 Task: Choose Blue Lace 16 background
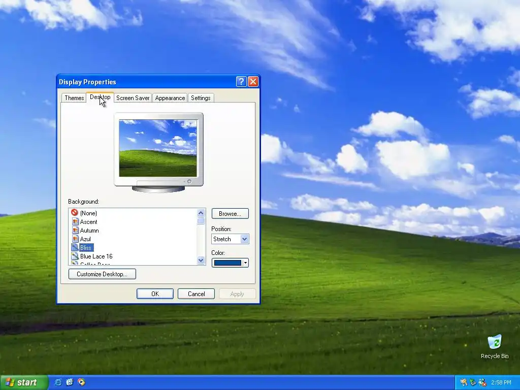click(96, 256)
